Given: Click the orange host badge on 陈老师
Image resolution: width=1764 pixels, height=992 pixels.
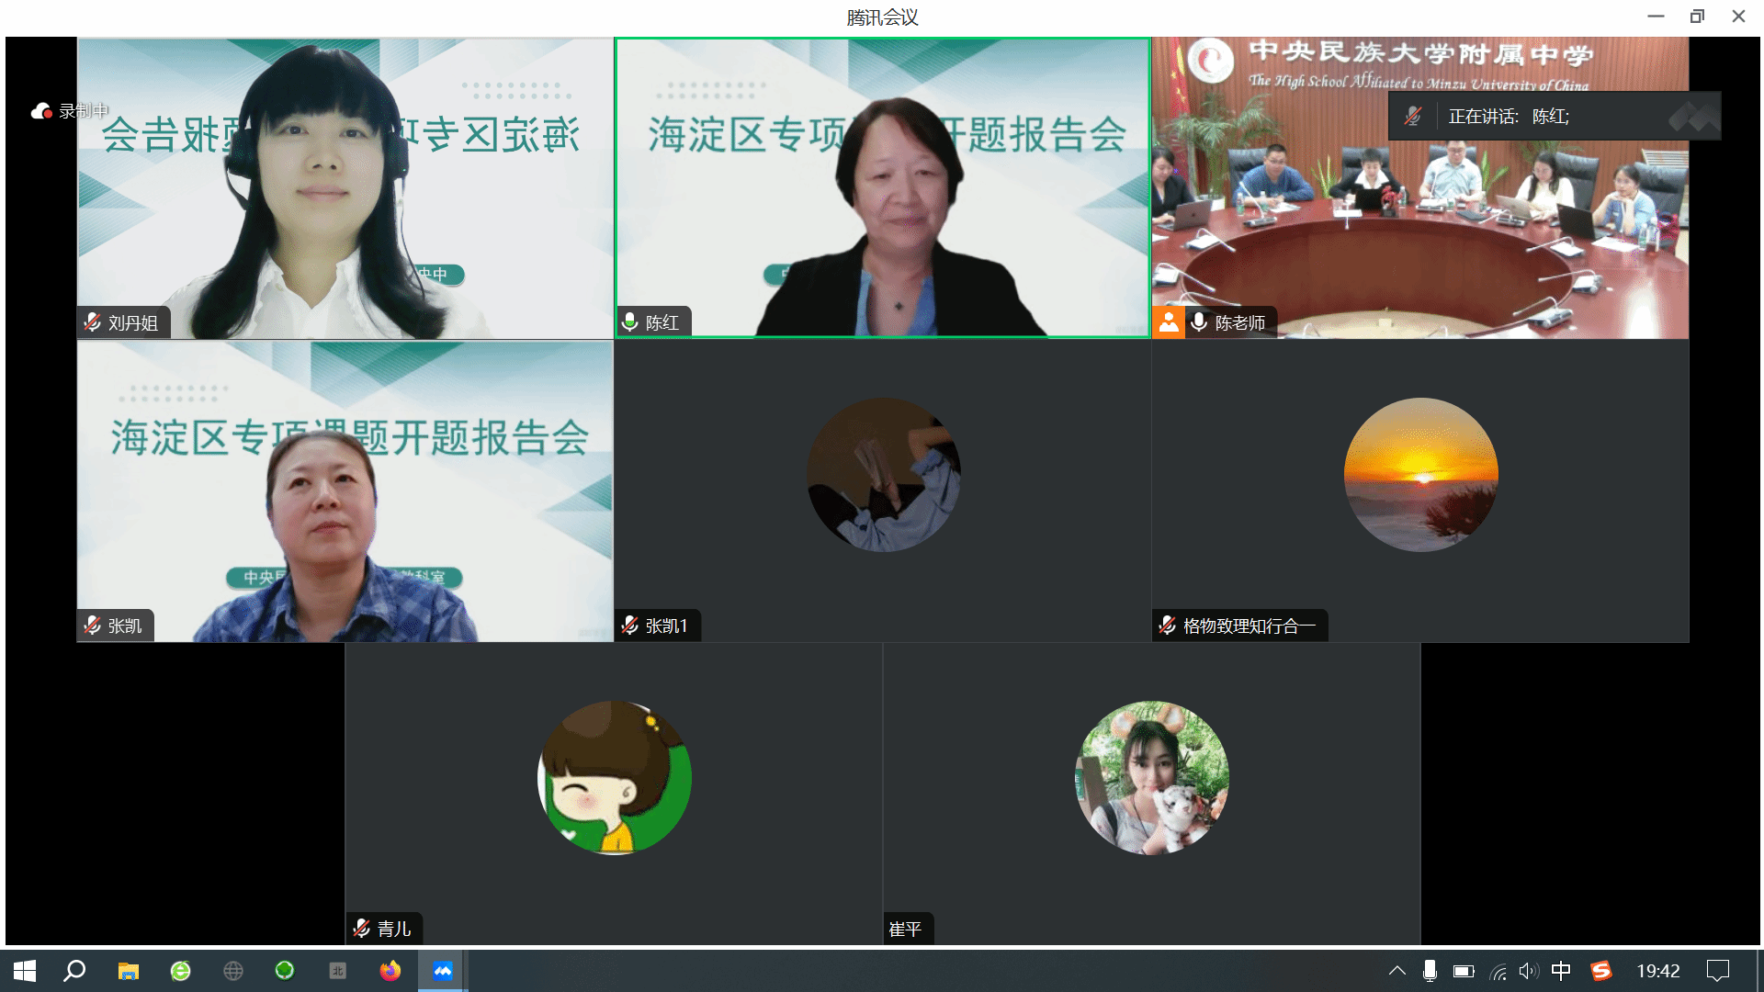Looking at the screenshot, I should pos(1168,322).
